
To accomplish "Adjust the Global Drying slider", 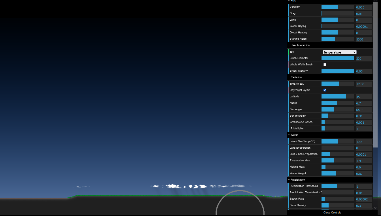I will pos(338,26).
